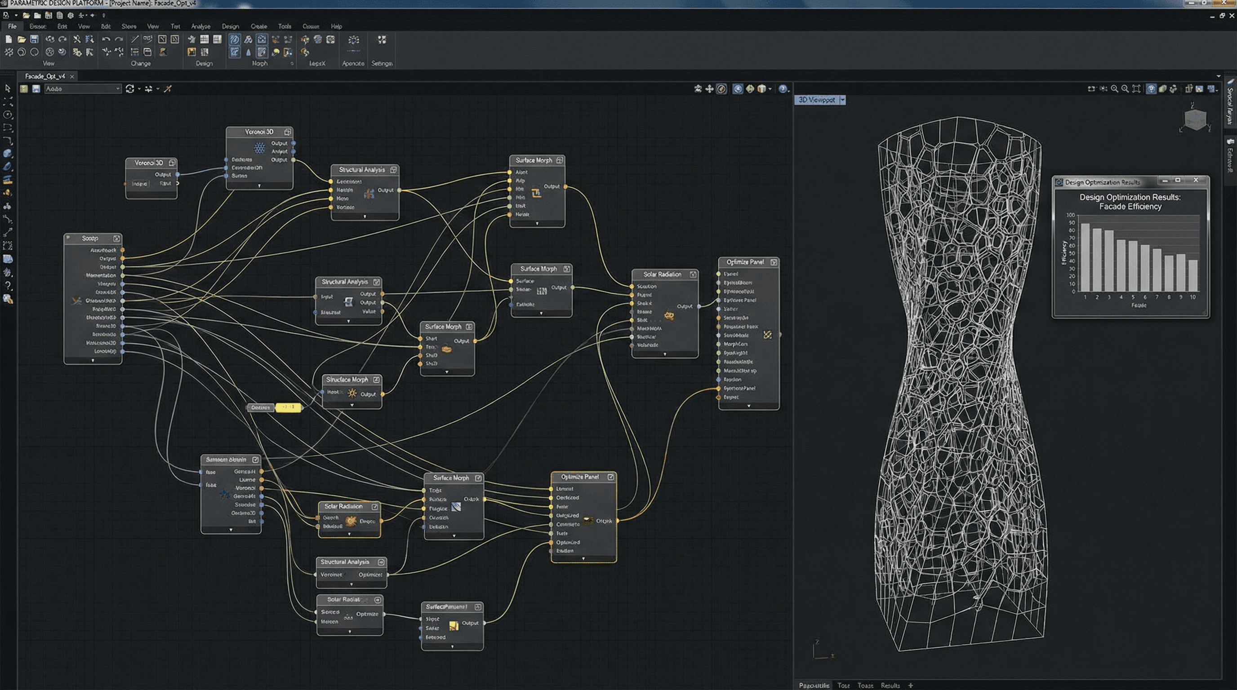Screen dimensions: 1237x690
Task: Click the Save icon in the ribbon
Action: pos(34,40)
